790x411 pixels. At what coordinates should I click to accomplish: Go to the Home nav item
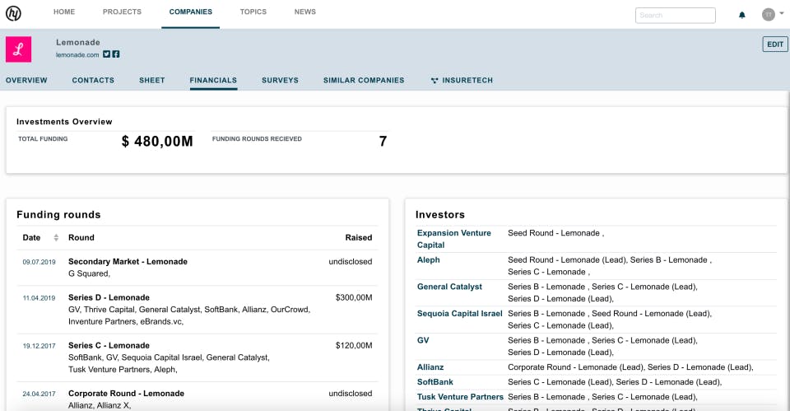(x=64, y=12)
